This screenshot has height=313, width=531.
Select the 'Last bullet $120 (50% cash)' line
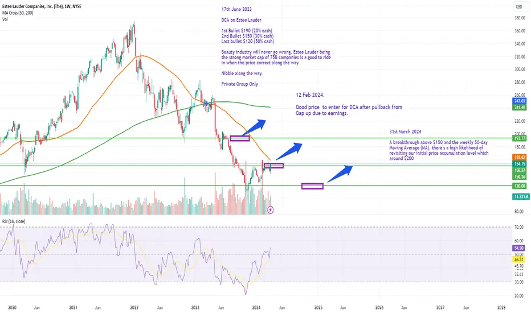[x=247, y=42]
